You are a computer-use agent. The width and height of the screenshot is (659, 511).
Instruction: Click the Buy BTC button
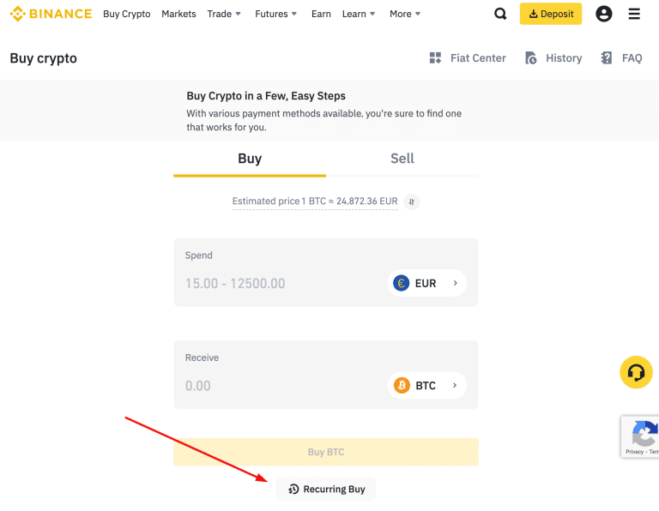[x=326, y=452]
